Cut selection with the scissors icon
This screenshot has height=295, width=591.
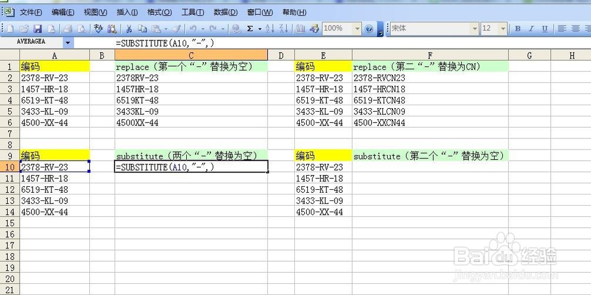tap(128, 28)
